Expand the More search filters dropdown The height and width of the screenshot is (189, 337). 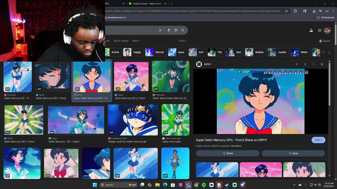click(x=137, y=41)
